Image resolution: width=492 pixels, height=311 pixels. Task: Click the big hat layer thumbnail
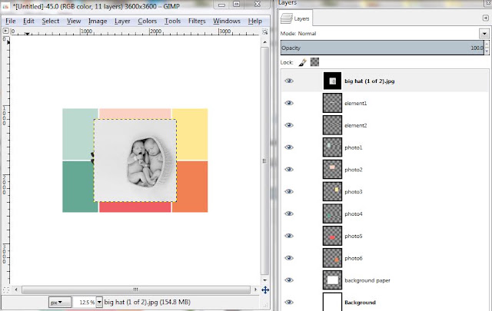[332, 81]
